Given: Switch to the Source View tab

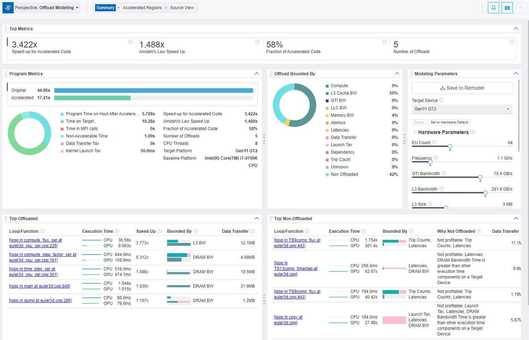Looking at the screenshot, I should [182, 8].
